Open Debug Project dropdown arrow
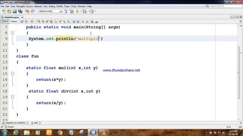Viewport: 243px width, 136px height. pos(88,11)
